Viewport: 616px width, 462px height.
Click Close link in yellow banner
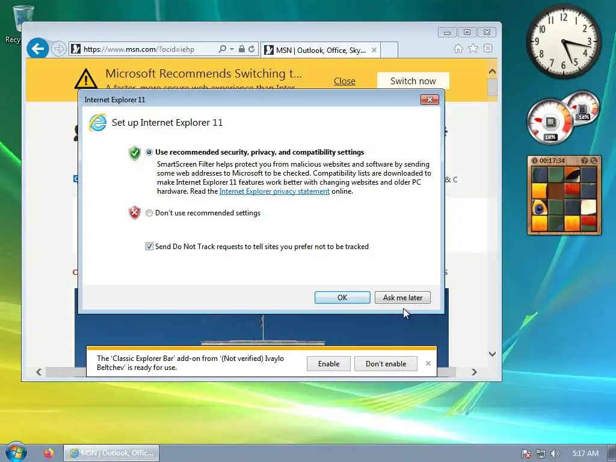(345, 81)
